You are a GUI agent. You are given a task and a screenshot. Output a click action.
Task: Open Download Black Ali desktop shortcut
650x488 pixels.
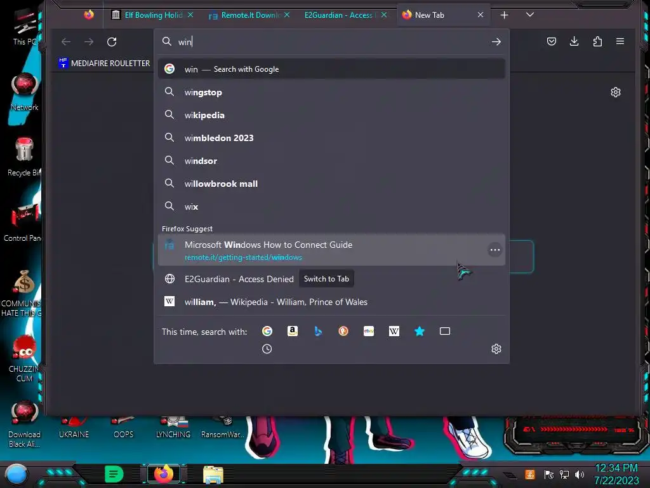pos(25,424)
